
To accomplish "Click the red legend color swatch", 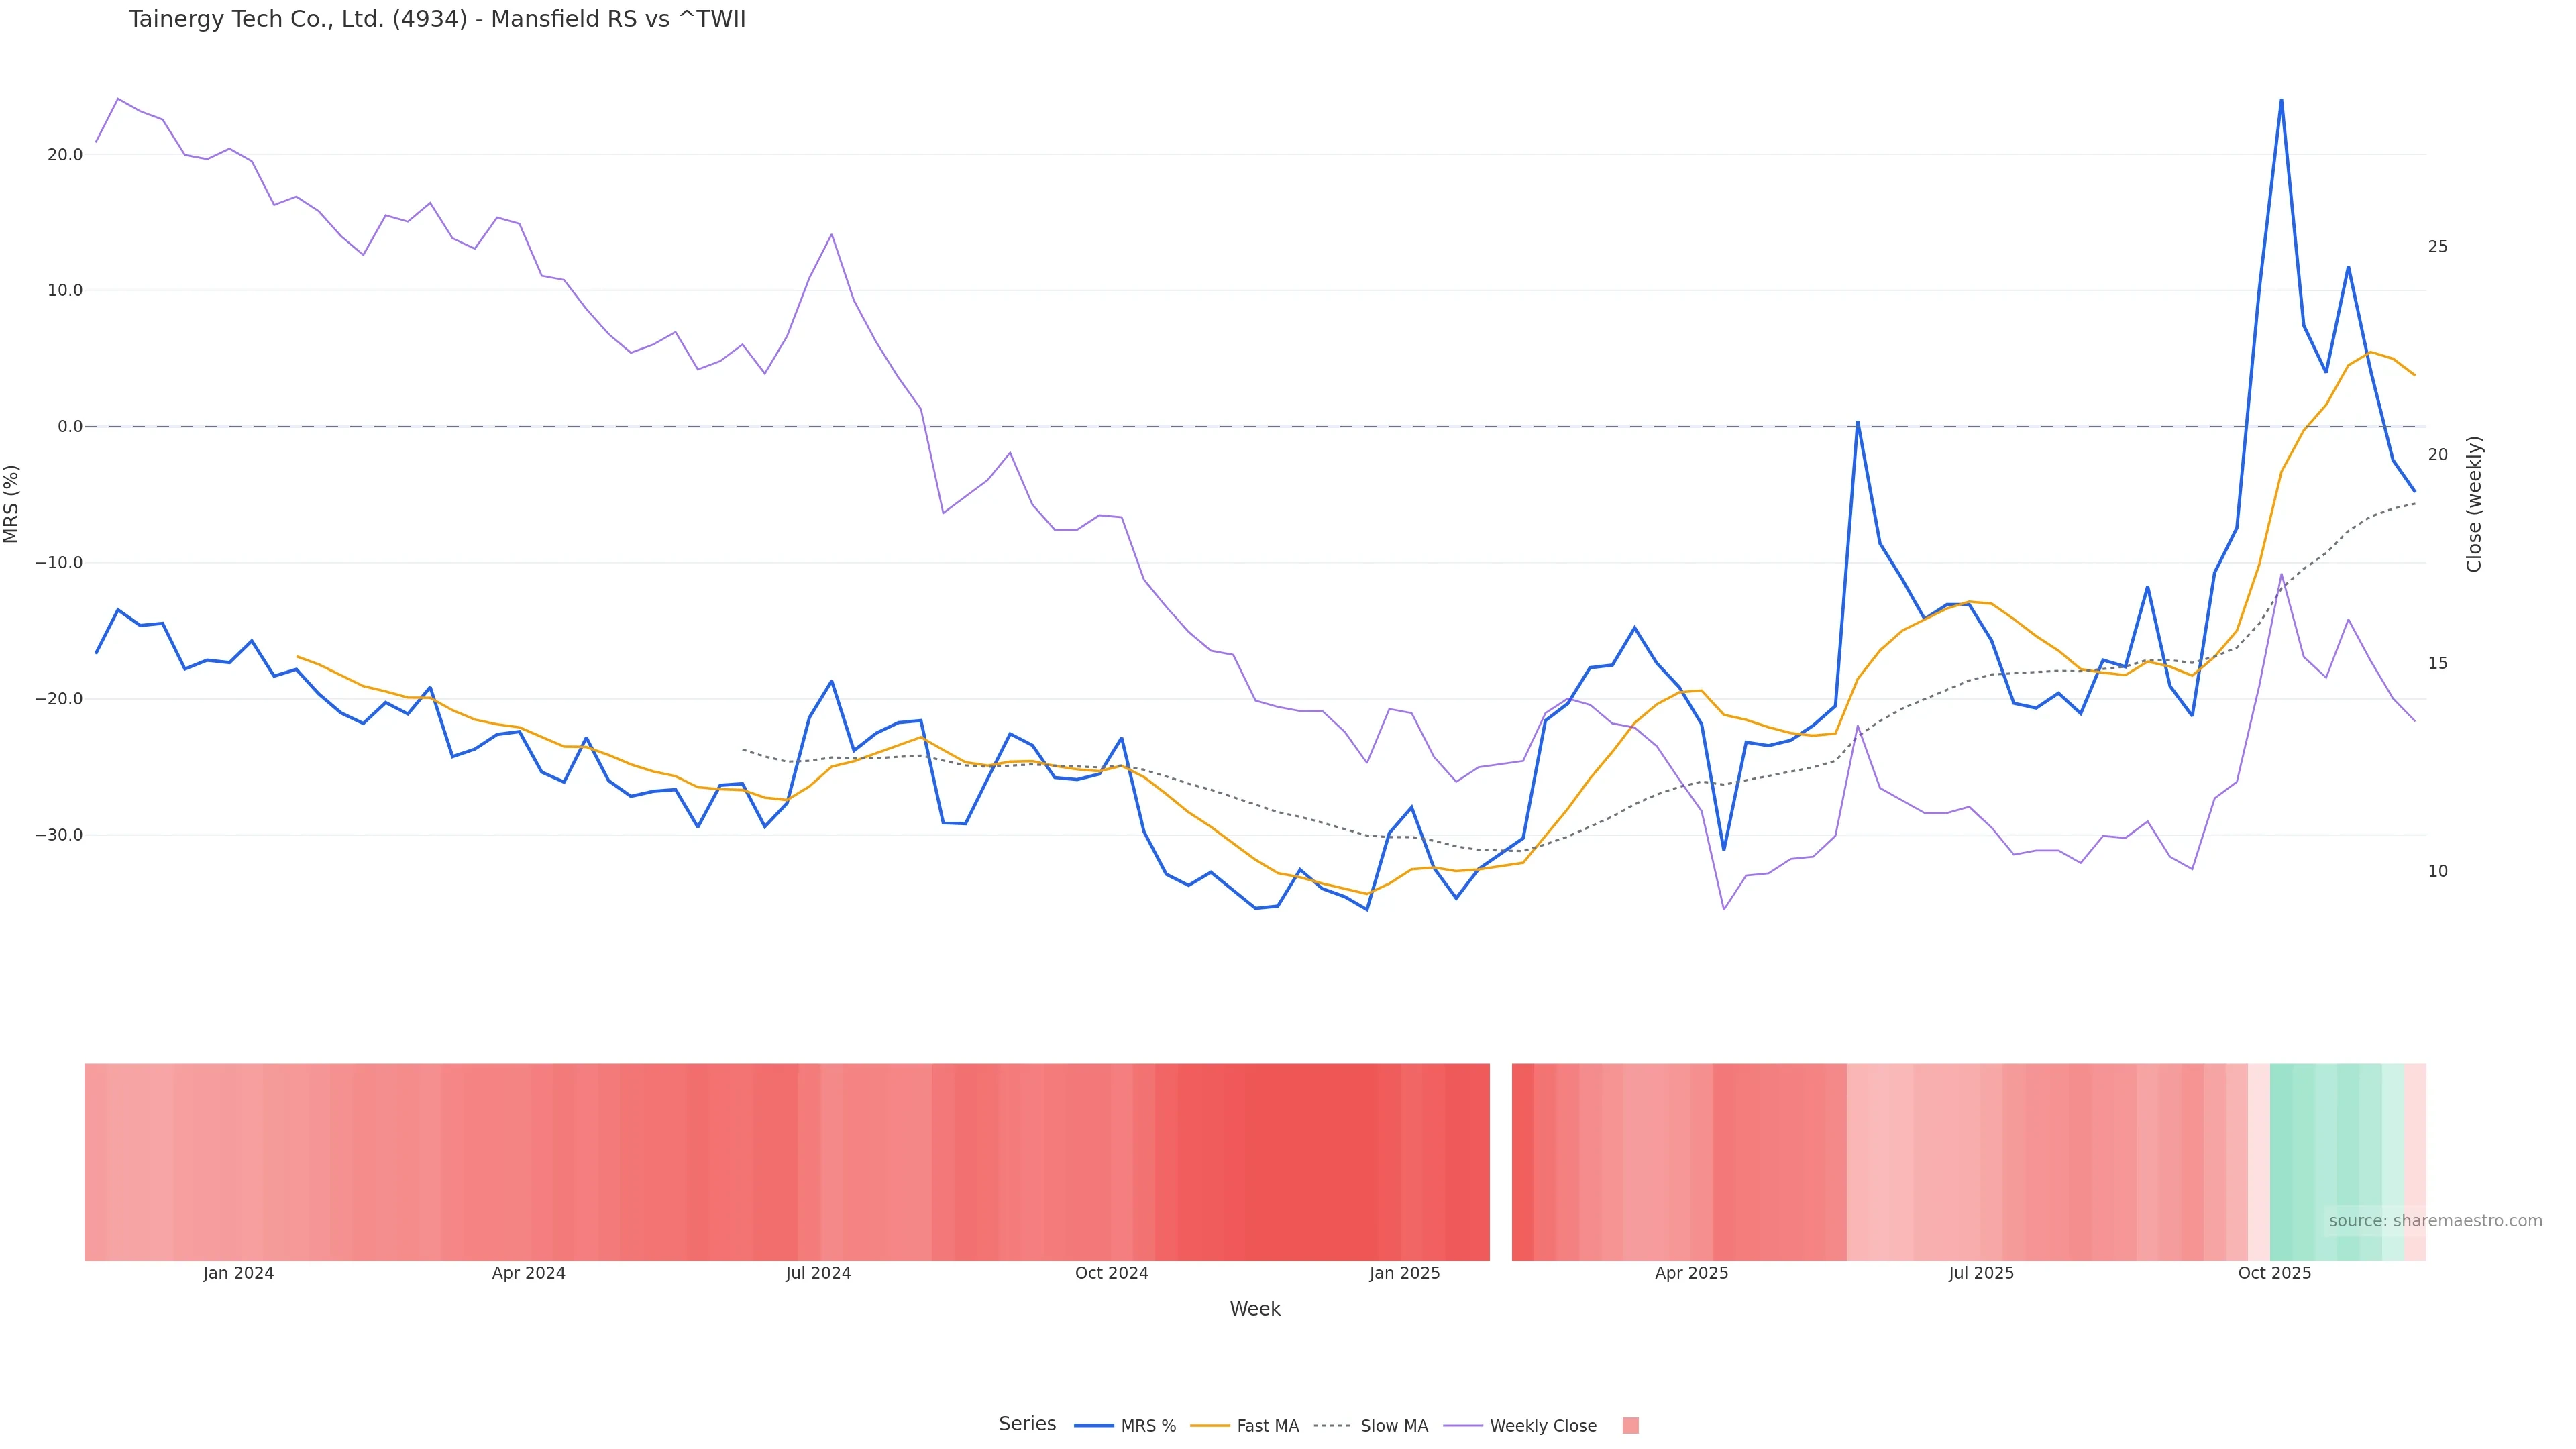I will [x=1630, y=1426].
